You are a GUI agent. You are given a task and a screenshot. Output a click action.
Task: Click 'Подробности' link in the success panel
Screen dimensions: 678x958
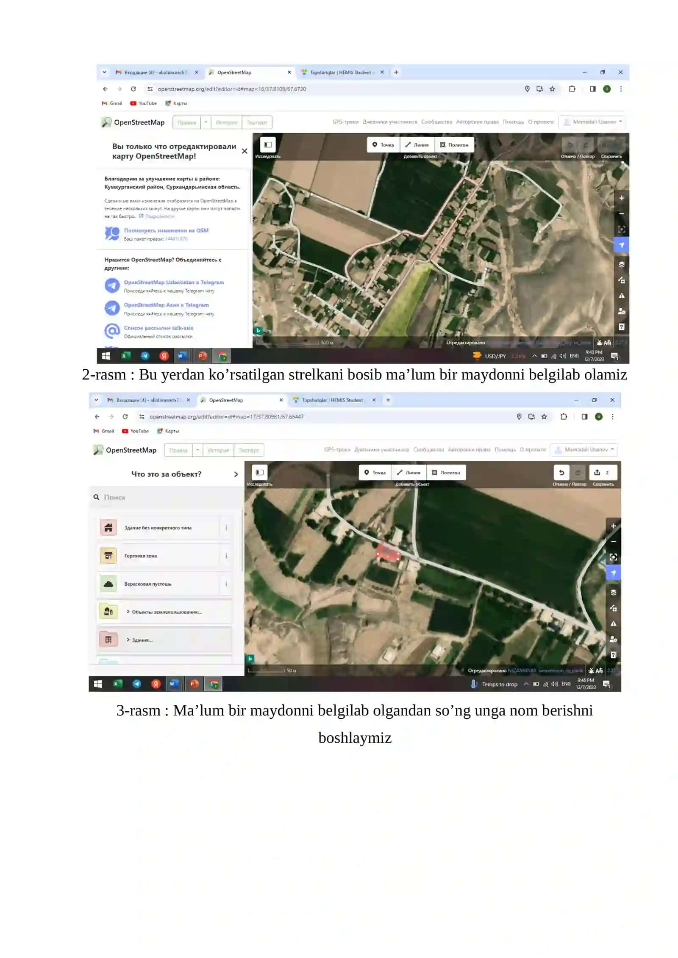point(160,216)
